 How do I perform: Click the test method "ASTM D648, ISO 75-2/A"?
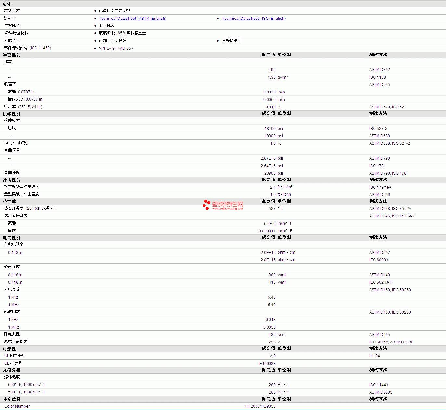point(390,209)
